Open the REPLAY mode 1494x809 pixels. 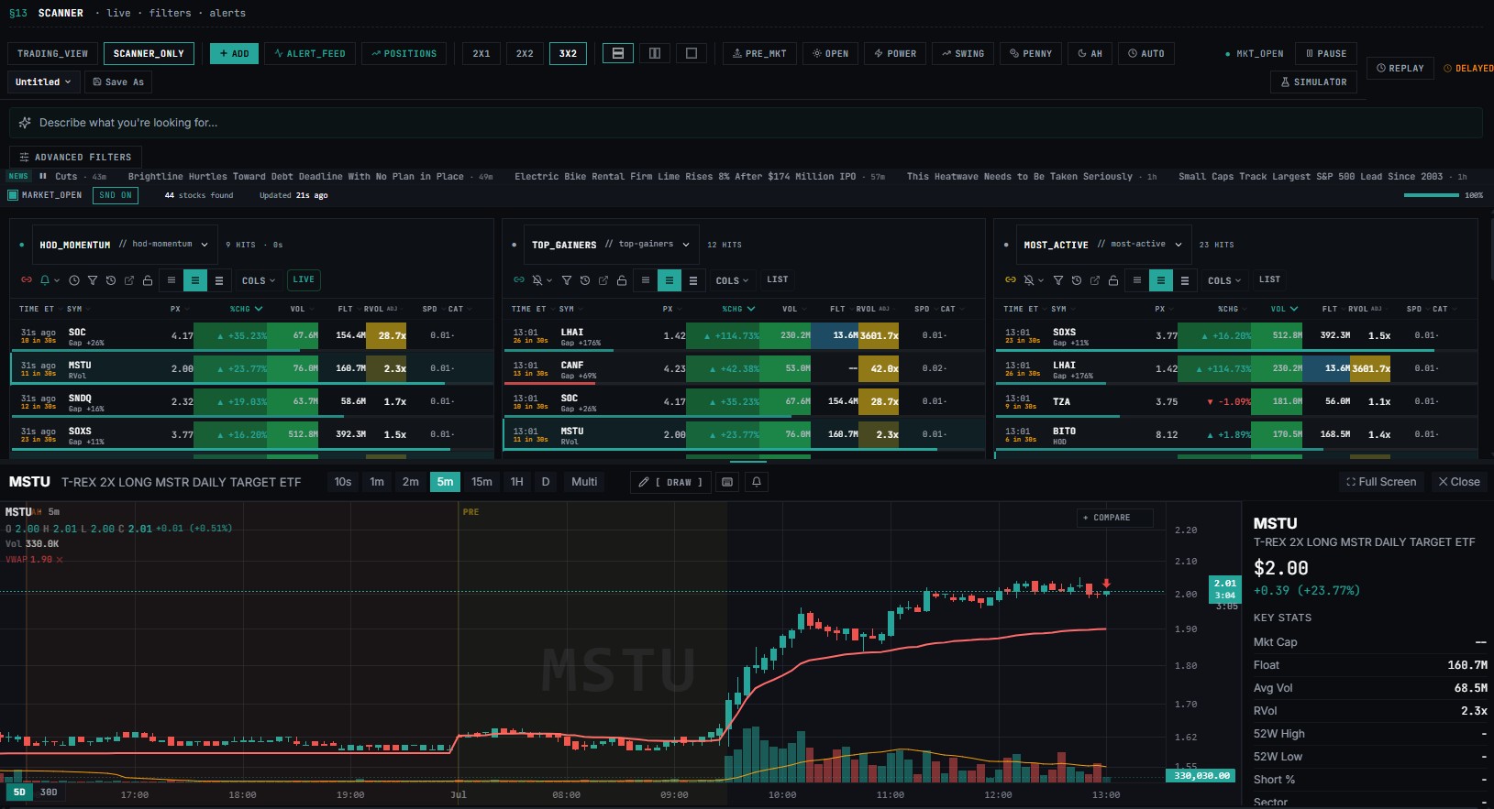[x=1400, y=68]
